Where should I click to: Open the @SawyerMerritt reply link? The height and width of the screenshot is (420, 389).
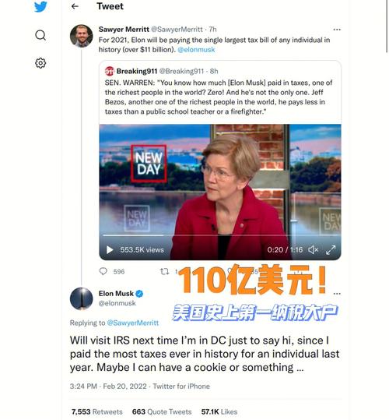tap(132, 323)
